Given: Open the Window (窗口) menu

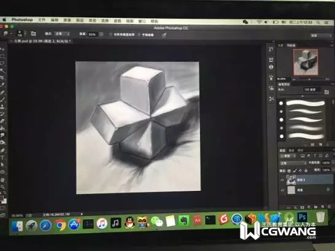Looking at the screenshot, I should click(142, 21).
